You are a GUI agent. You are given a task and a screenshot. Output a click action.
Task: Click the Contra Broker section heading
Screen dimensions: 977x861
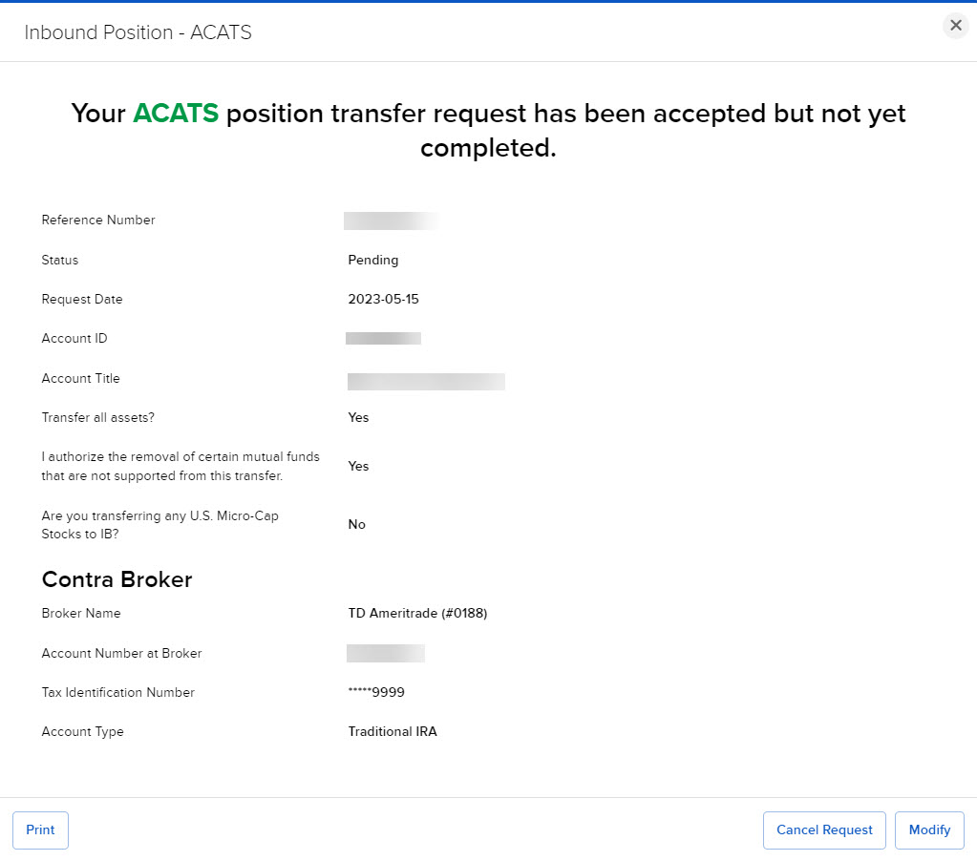pyautogui.click(x=117, y=579)
